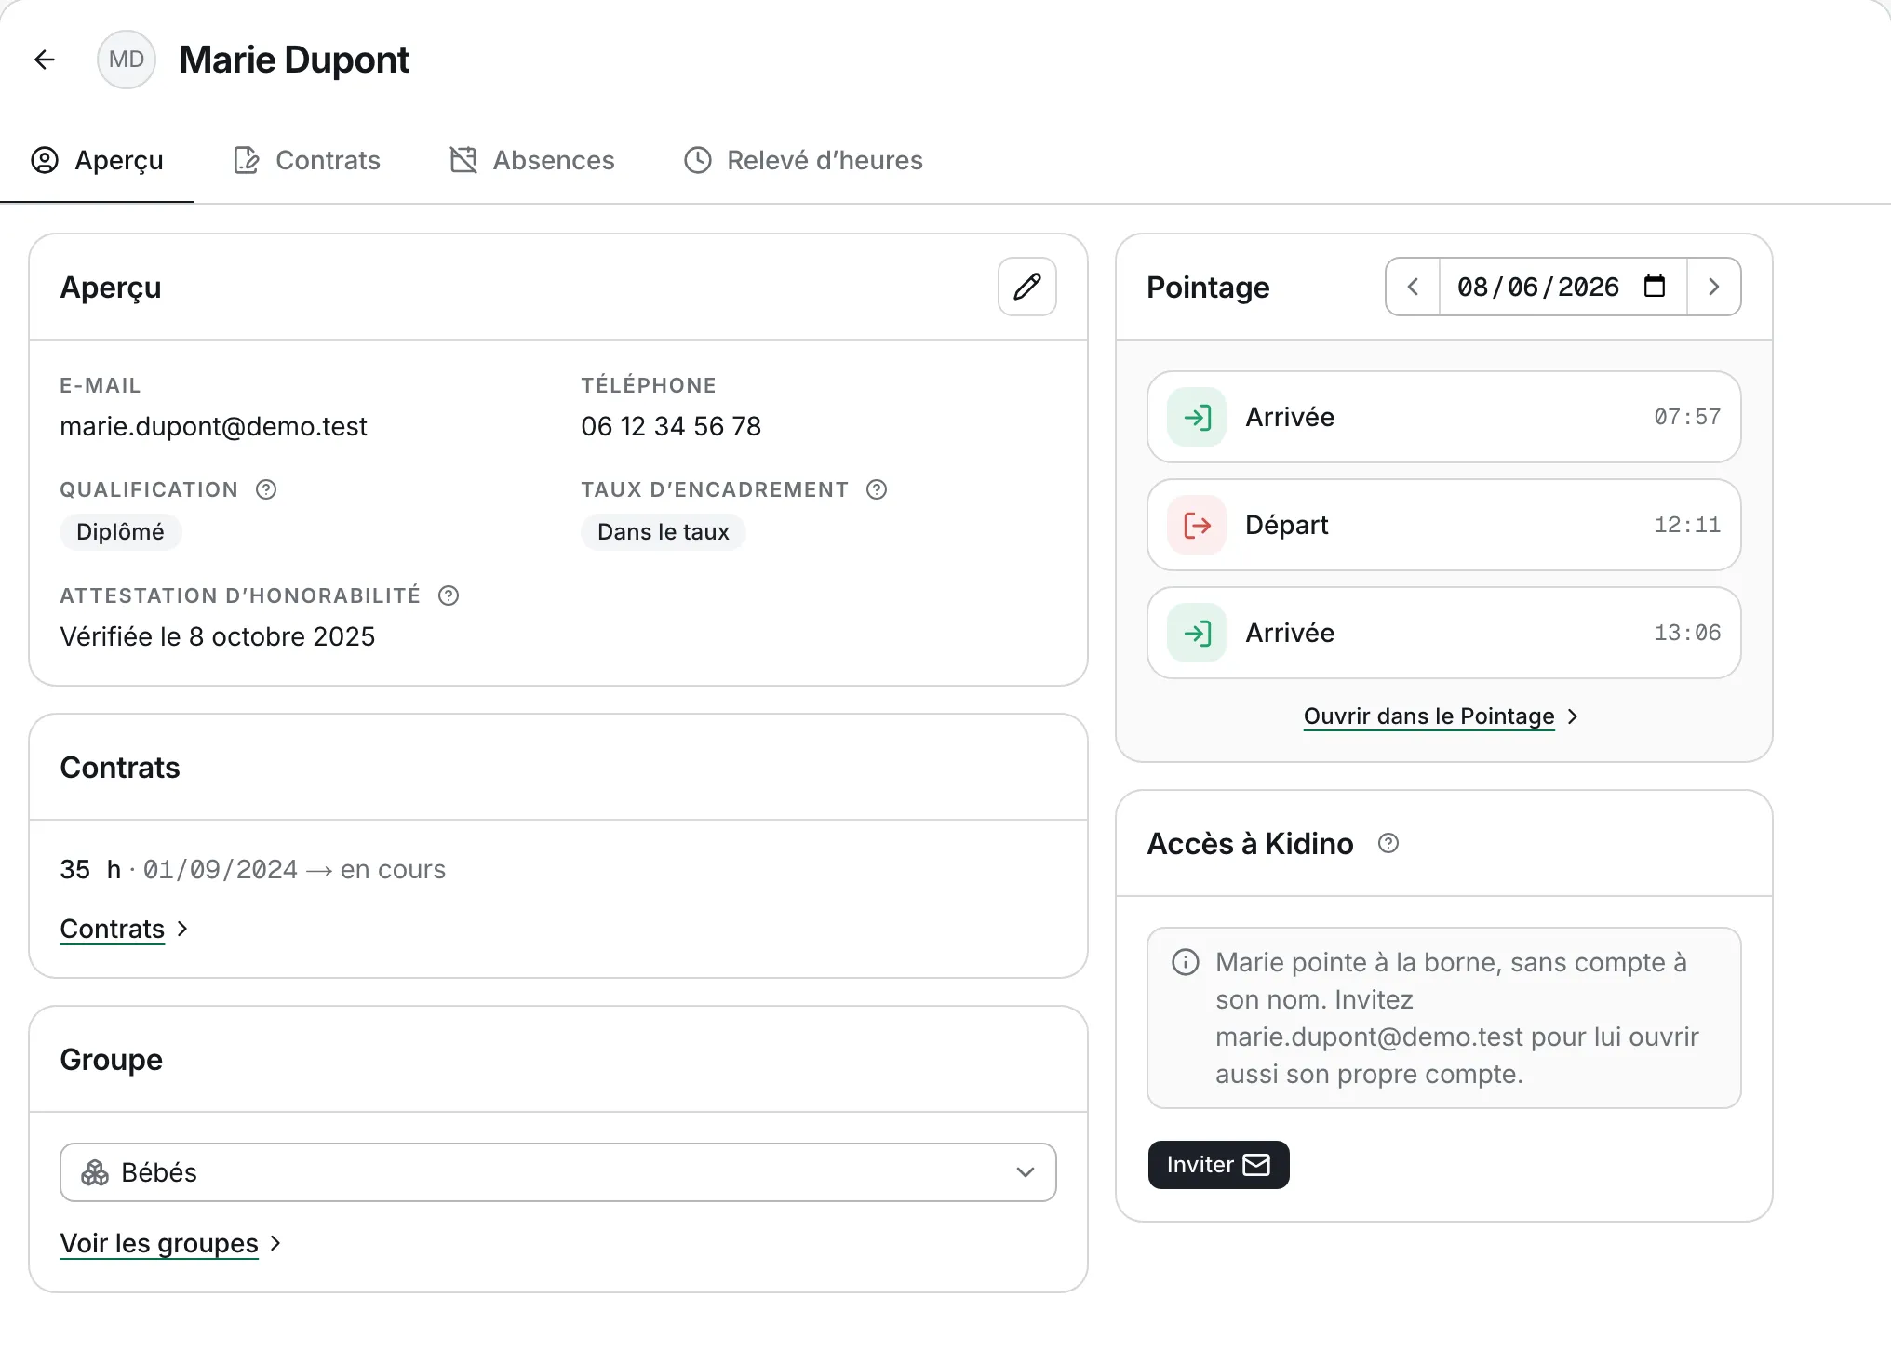Image resolution: width=1891 pixels, height=1351 pixels.
Task: Click the 35 h contract line
Action: pos(253,869)
